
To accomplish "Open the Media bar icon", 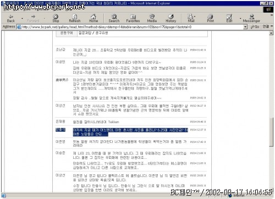I will [152, 18].
